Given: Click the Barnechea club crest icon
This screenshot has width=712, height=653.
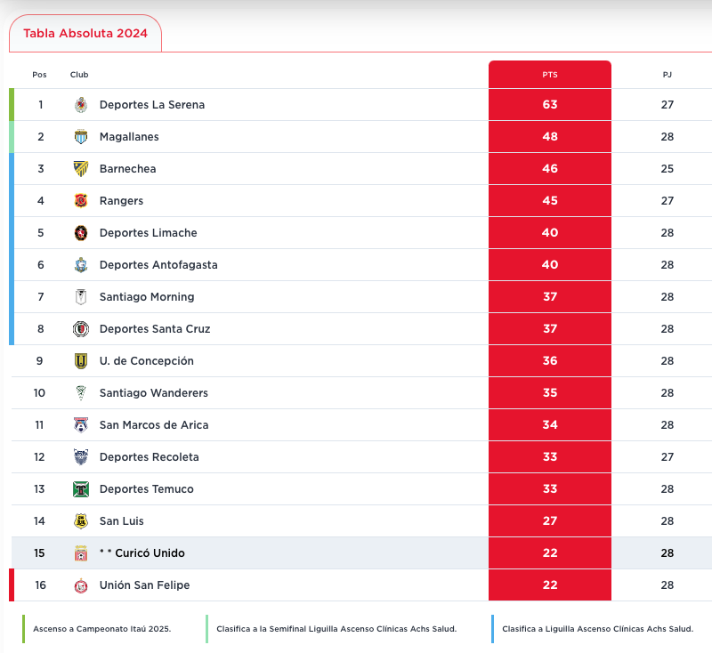Looking at the screenshot, I should point(81,169).
